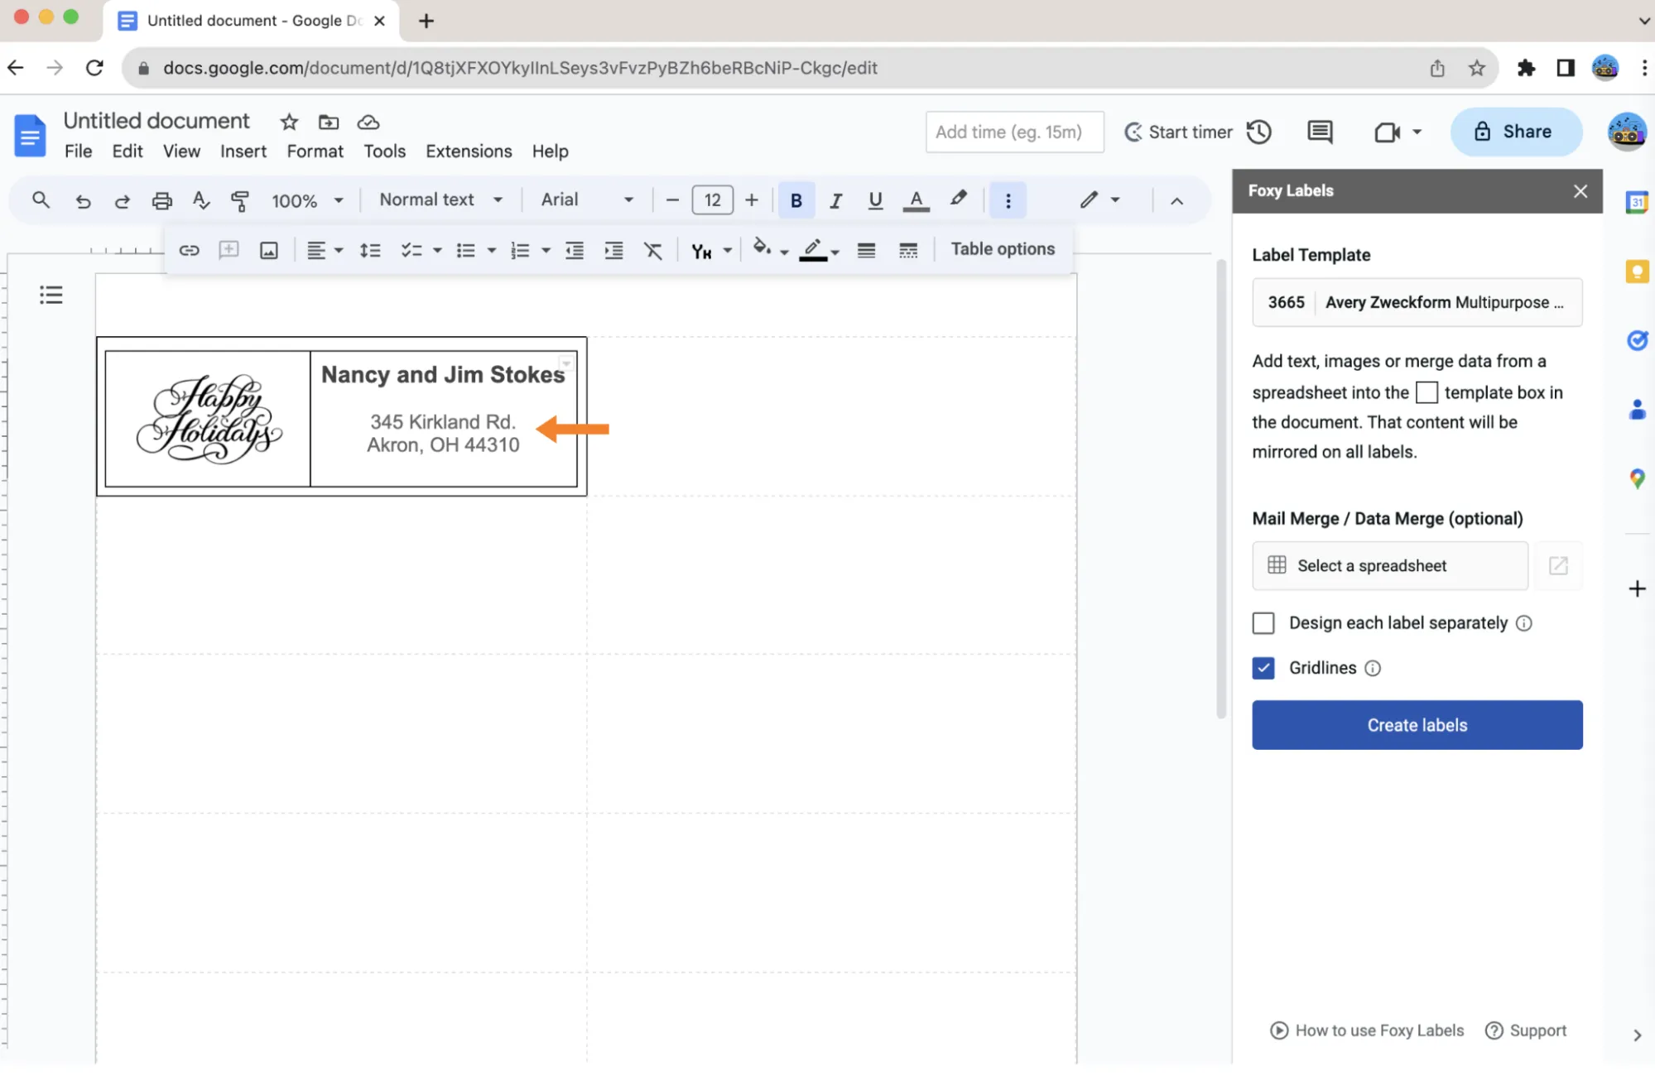Image resolution: width=1655 pixels, height=1076 pixels.
Task: Click the Start timer button
Action: [x=1178, y=132]
